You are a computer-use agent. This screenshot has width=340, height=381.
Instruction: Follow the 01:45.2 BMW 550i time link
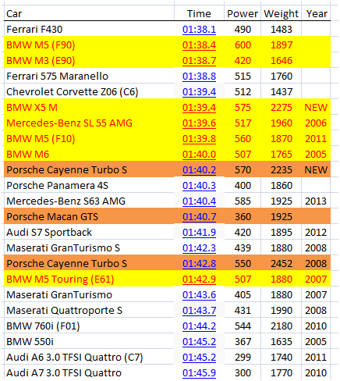[x=199, y=341]
